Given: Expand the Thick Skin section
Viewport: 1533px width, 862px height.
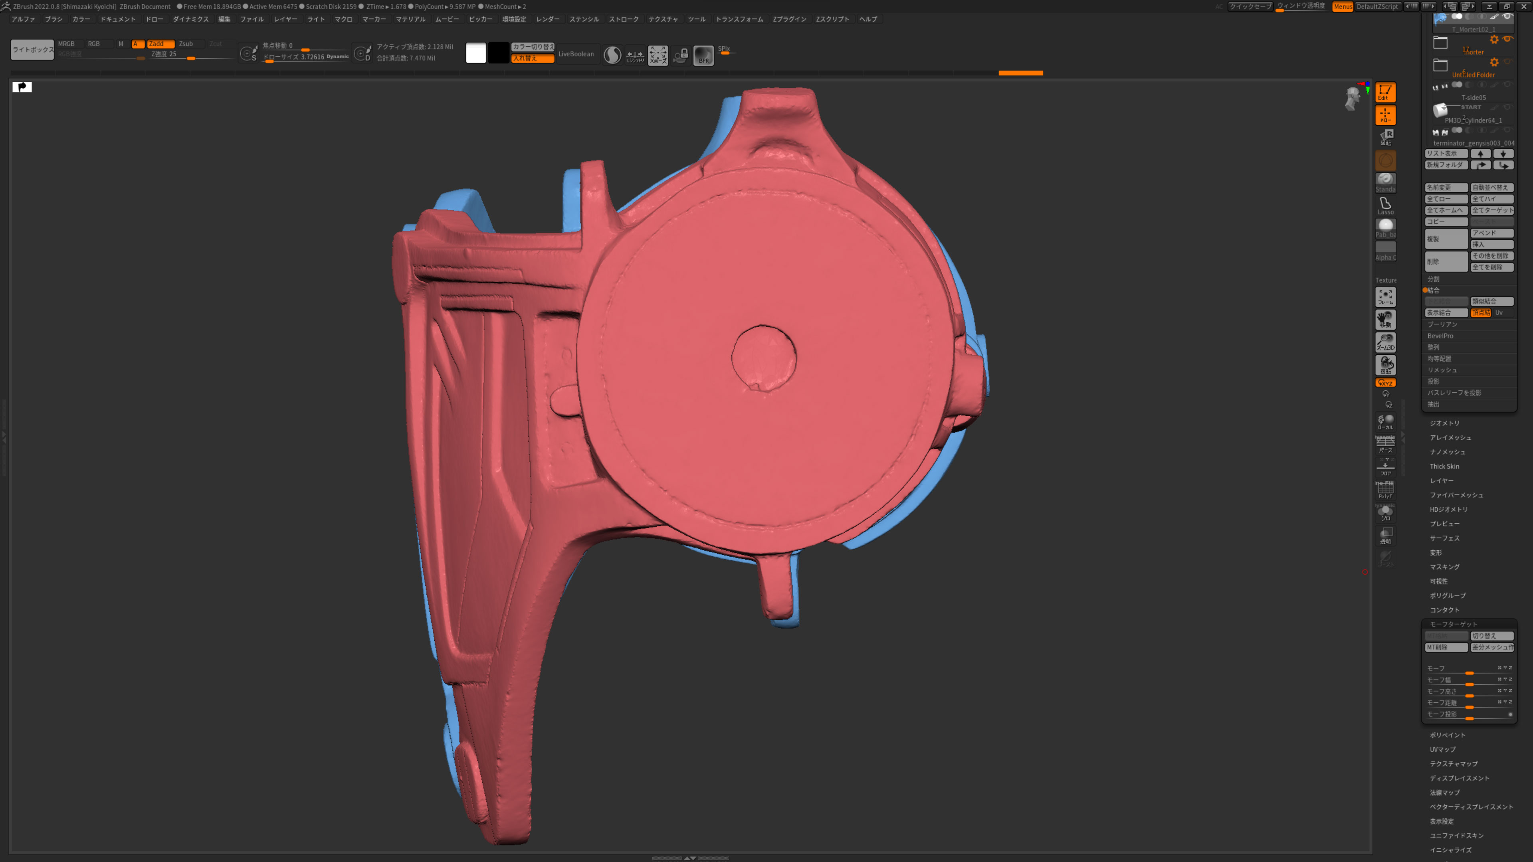Looking at the screenshot, I should [1444, 467].
